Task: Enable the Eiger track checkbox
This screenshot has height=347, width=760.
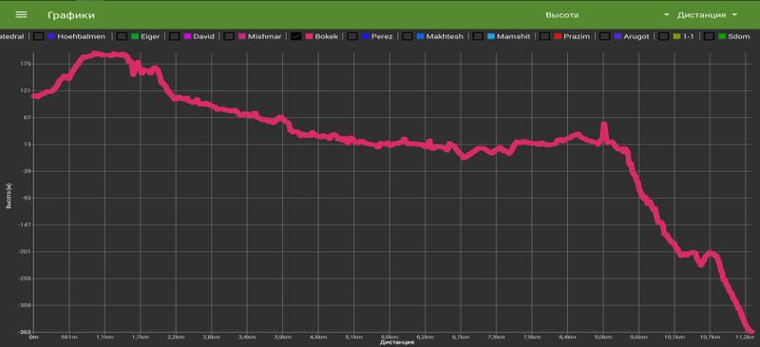Action: click(x=123, y=36)
